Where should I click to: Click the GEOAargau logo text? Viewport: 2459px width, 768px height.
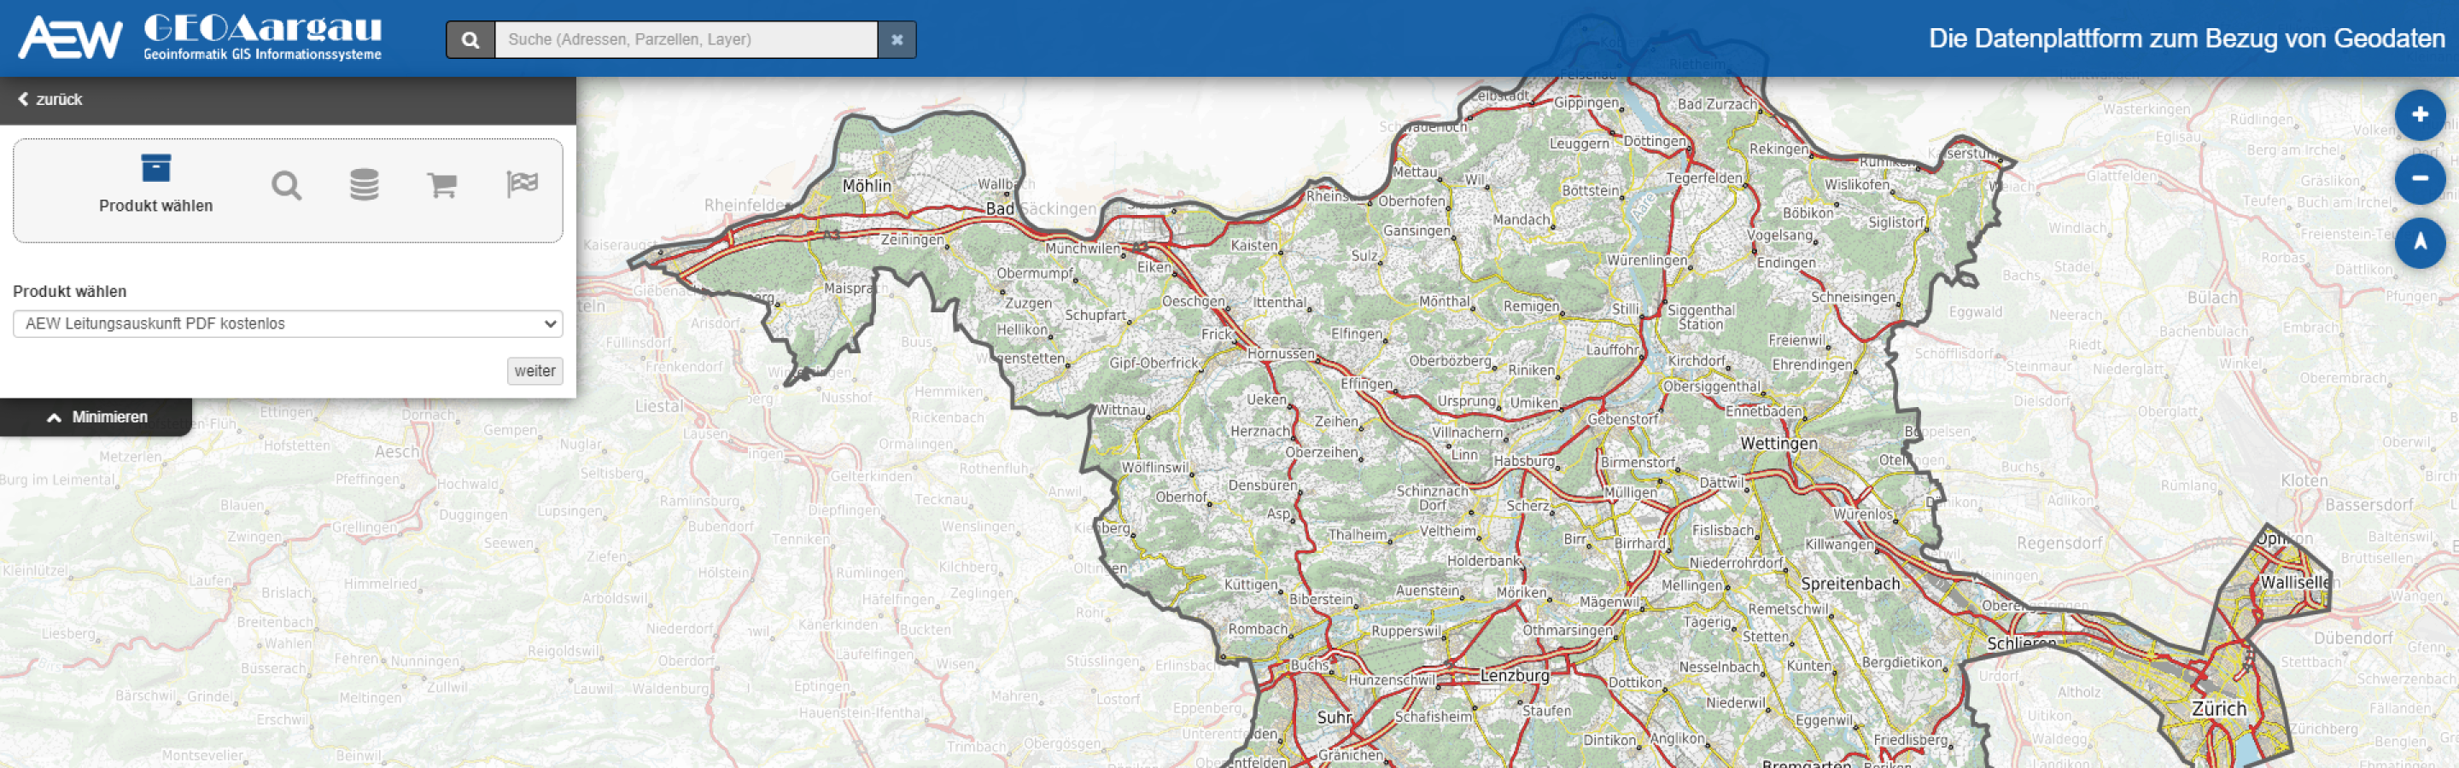pos(262,38)
